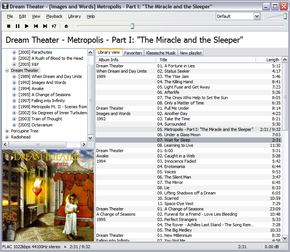Sort by Title column header
Screen dimensions: 290x252
pos(206,60)
